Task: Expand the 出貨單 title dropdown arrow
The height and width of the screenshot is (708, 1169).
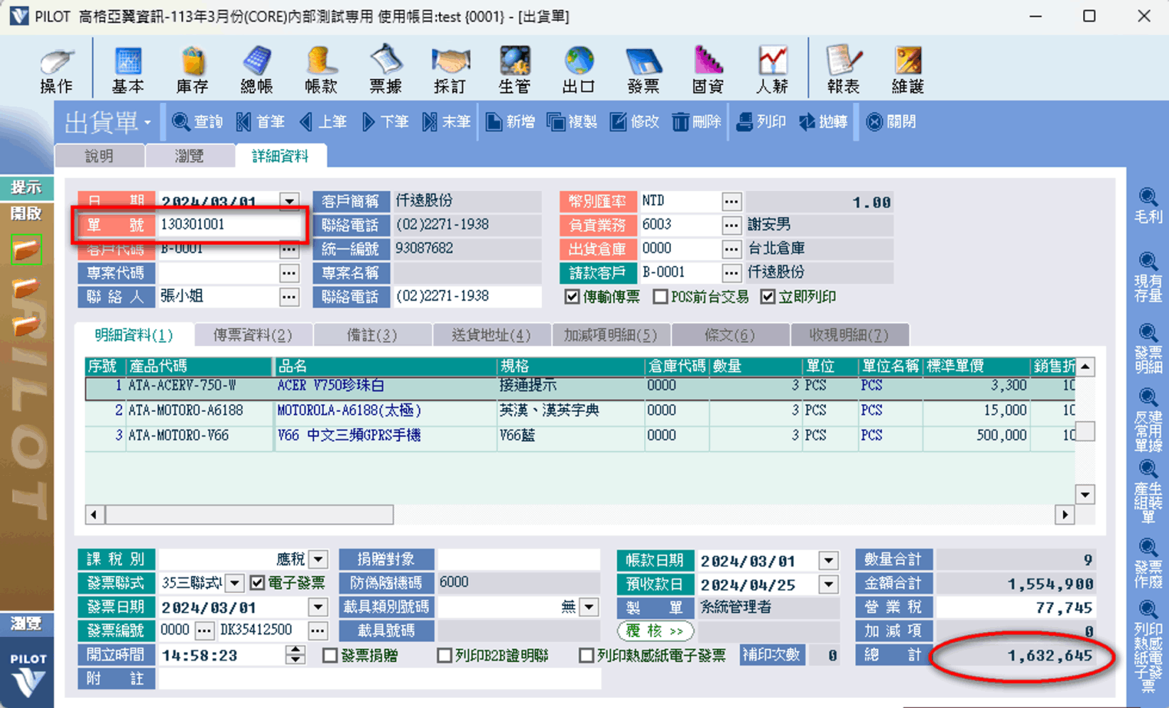Action: pyautogui.click(x=148, y=123)
